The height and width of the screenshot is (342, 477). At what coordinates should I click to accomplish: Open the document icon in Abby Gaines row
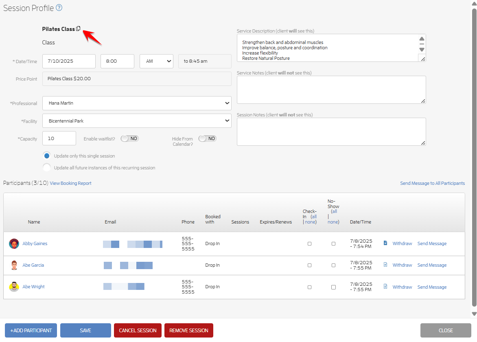(x=385, y=243)
